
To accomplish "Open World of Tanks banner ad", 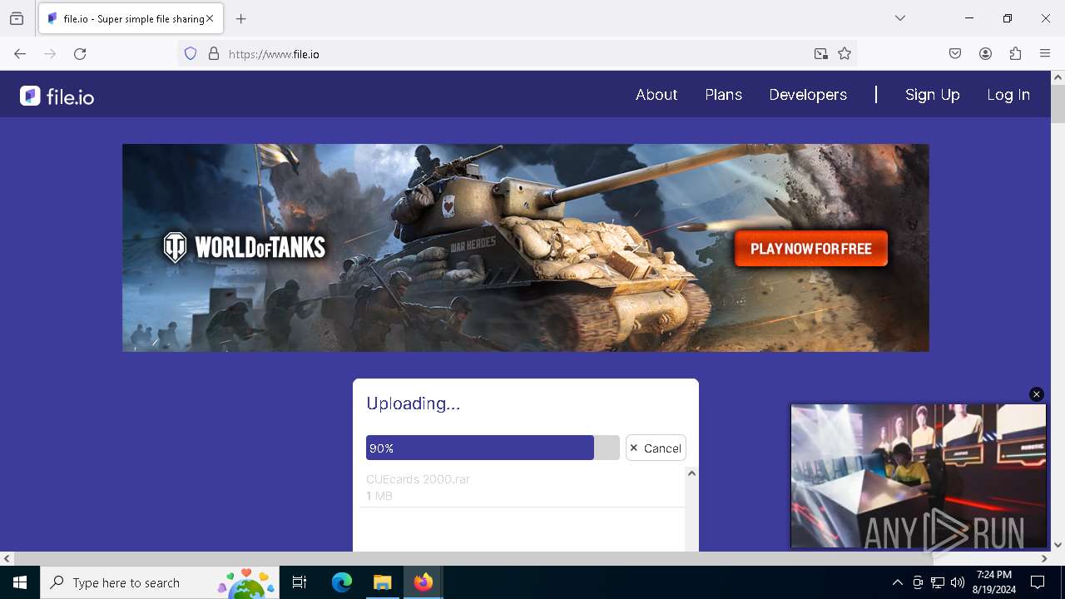I will (525, 248).
